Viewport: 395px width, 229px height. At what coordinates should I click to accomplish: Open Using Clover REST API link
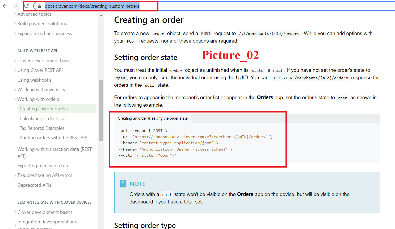pyautogui.click(x=40, y=70)
